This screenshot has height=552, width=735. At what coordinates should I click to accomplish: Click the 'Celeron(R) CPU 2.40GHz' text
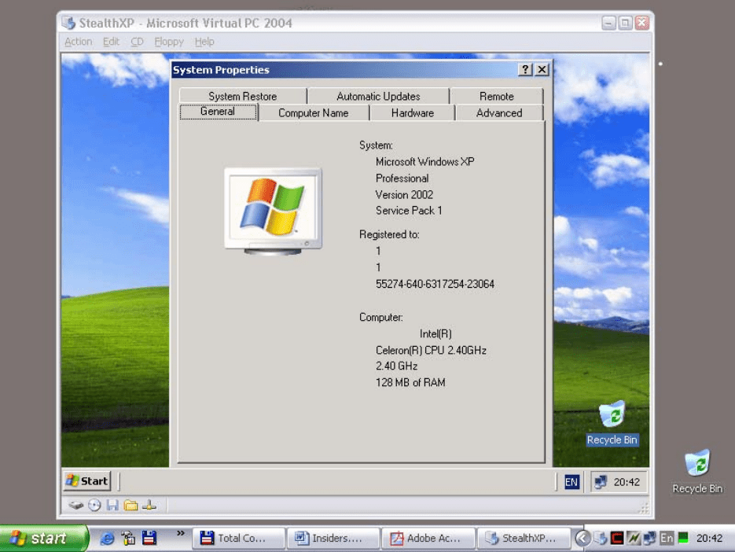[x=431, y=351]
